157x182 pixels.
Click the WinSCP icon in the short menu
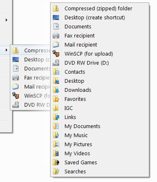pos(16,96)
